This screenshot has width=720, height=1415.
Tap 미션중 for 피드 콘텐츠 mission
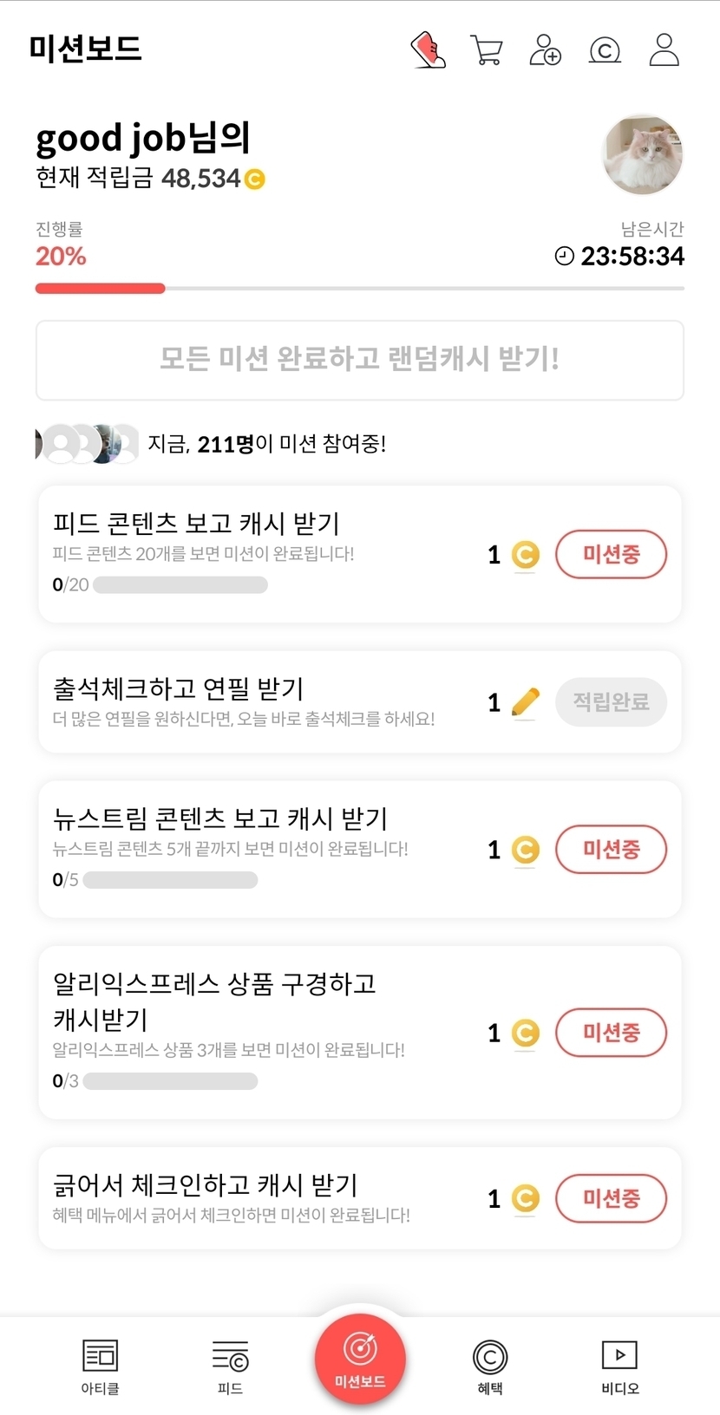pyautogui.click(x=611, y=555)
